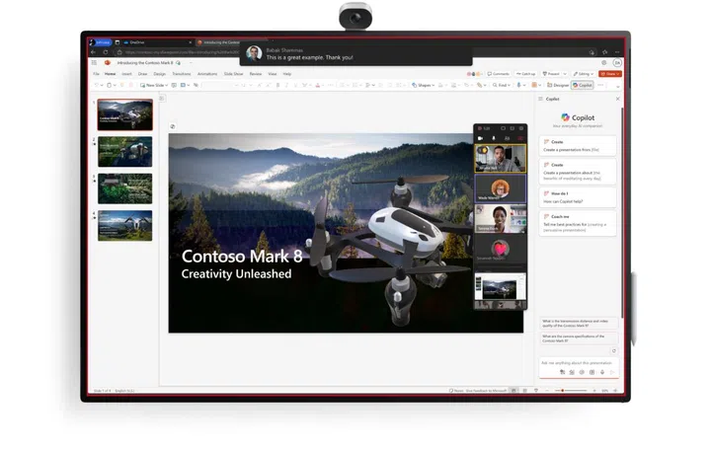
Task: Open the View tab
Action: click(x=273, y=74)
